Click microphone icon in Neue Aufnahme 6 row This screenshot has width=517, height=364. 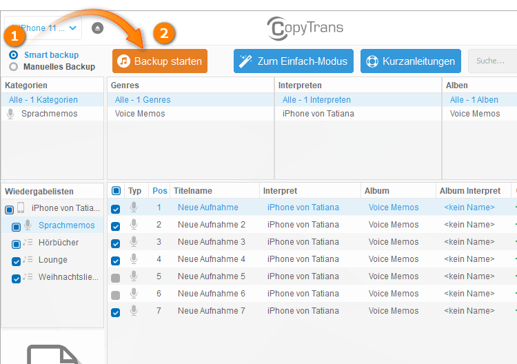pos(134,293)
